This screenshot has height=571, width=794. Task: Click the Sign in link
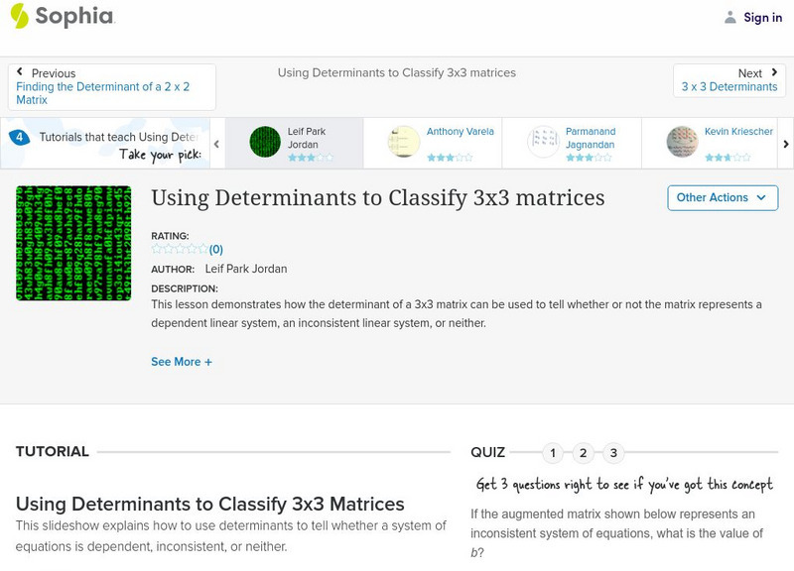point(762,17)
